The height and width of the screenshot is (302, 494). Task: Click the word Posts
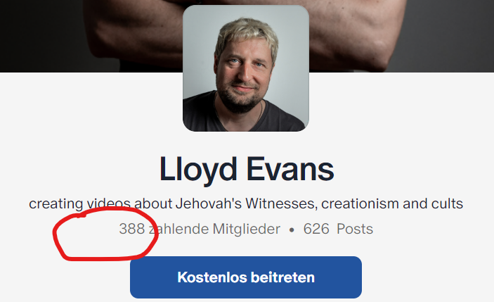355,229
